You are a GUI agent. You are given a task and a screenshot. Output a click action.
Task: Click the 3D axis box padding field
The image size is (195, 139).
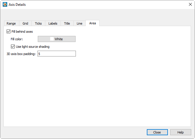57,54
